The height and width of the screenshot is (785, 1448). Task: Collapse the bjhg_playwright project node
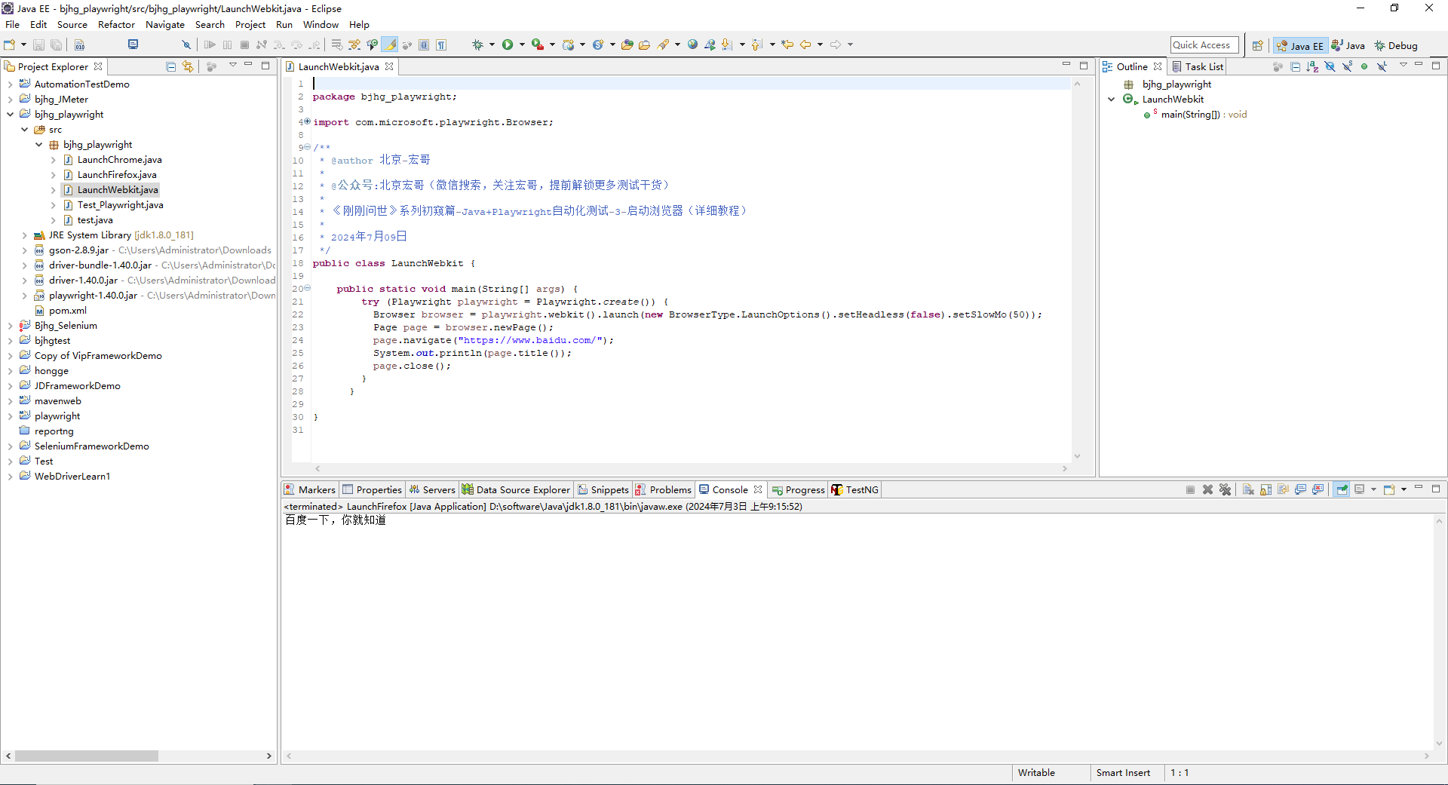coord(10,115)
